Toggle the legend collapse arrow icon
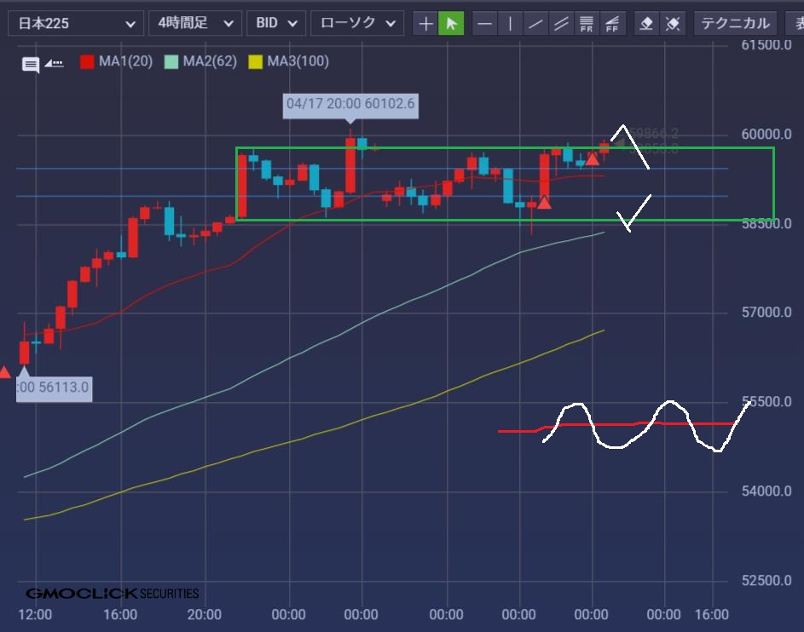This screenshot has width=804, height=632. 54,62
